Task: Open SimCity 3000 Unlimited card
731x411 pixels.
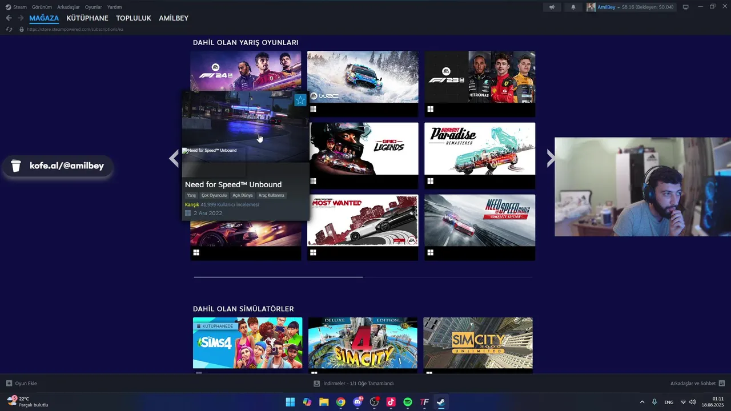Action: click(478, 342)
